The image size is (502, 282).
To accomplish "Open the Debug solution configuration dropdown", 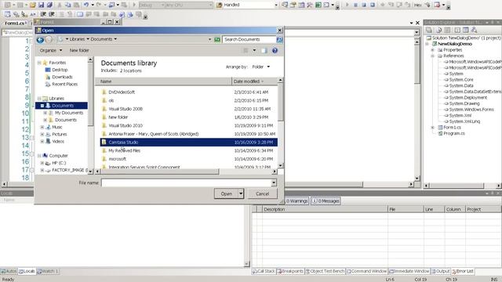I will (162, 5).
